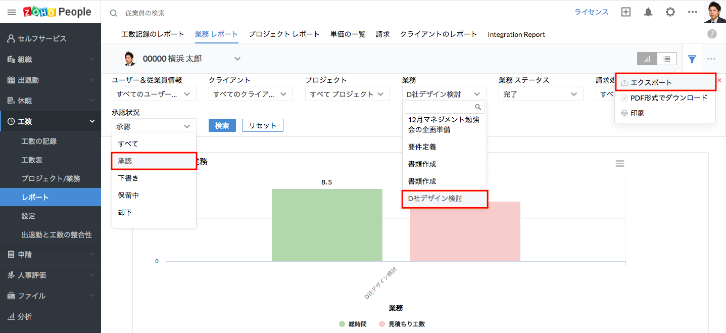
Task: Click the blue filter funnel icon
Action: 692,59
